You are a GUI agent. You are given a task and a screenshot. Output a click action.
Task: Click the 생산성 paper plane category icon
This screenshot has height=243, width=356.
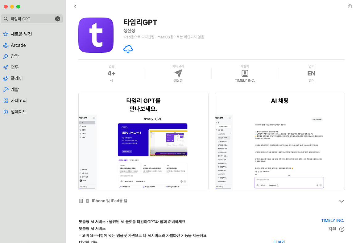point(178,73)
